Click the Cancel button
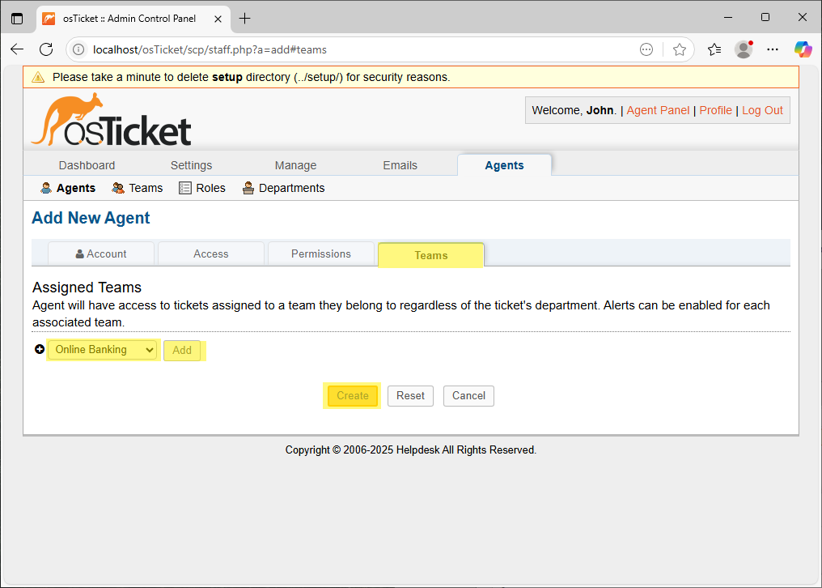822x588 pixels. (468, 396)
